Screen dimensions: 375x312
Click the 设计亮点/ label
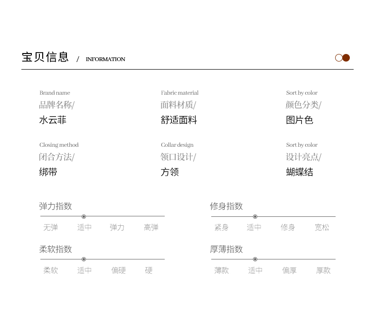303,157
